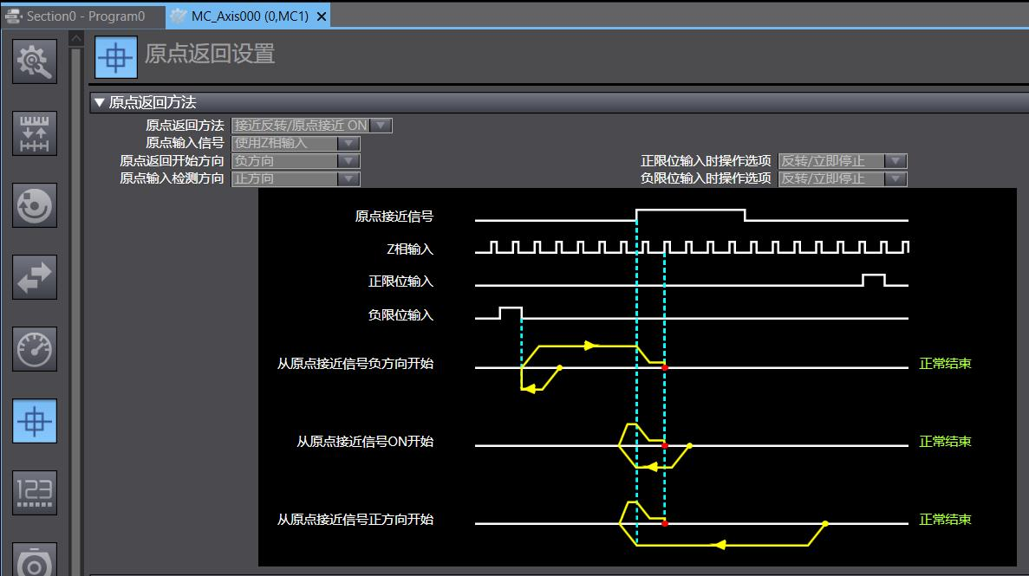Select the MC_Axis000 (0,MC1) tab

click(x=250, y=16)
